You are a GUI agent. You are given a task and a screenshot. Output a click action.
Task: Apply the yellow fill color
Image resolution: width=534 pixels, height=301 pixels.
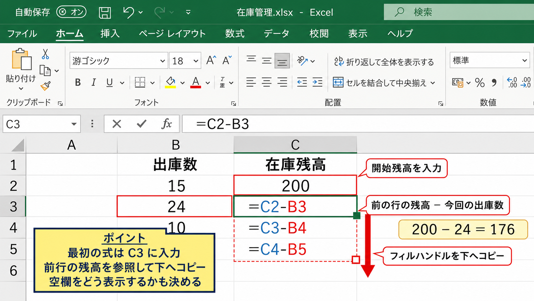[x=170, y=83]
